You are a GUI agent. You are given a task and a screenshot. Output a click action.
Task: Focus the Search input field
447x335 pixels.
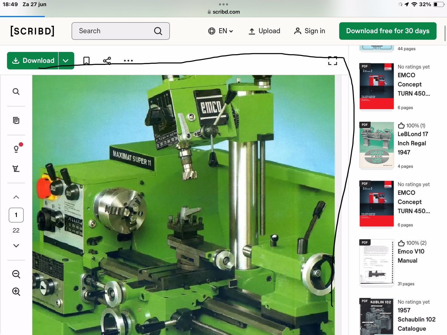pos(120,31)
